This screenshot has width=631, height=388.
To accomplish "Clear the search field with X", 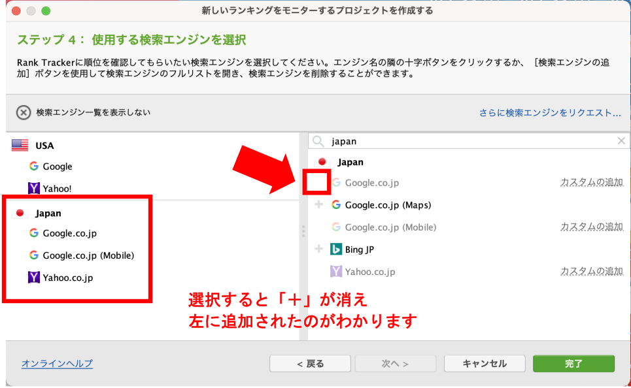I will pos(621,140).
